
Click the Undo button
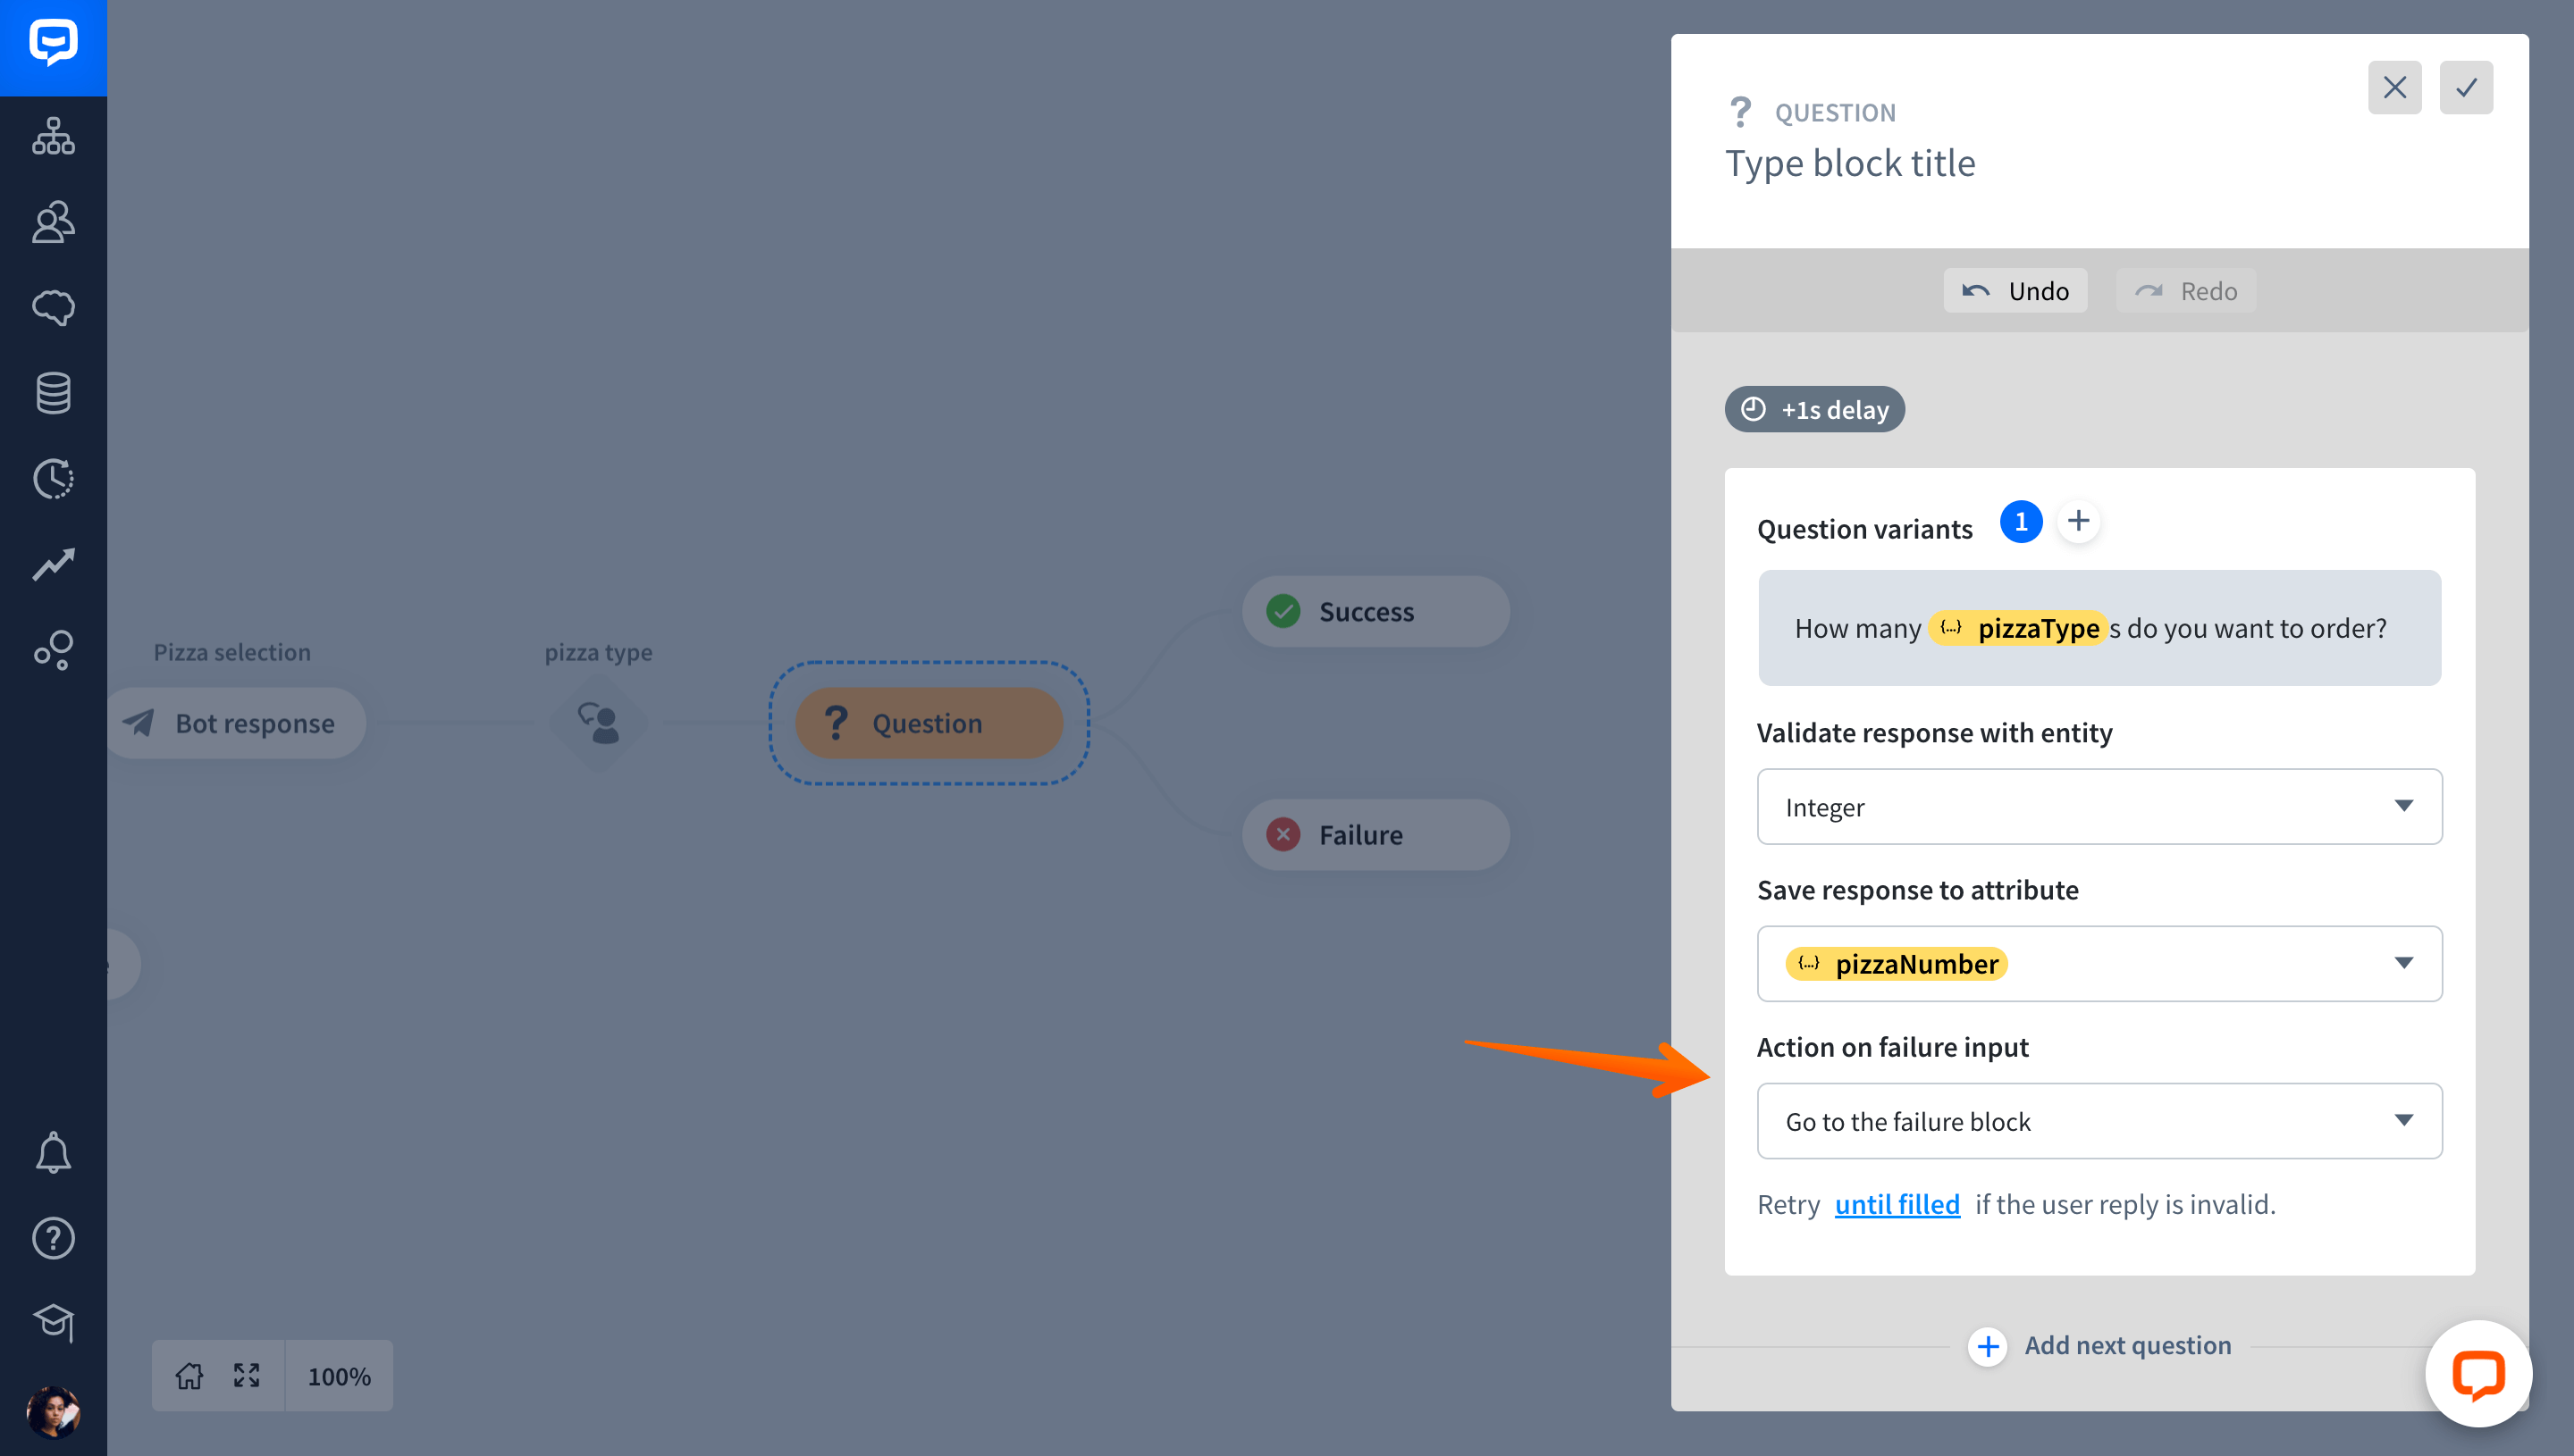coord(2015,291)
